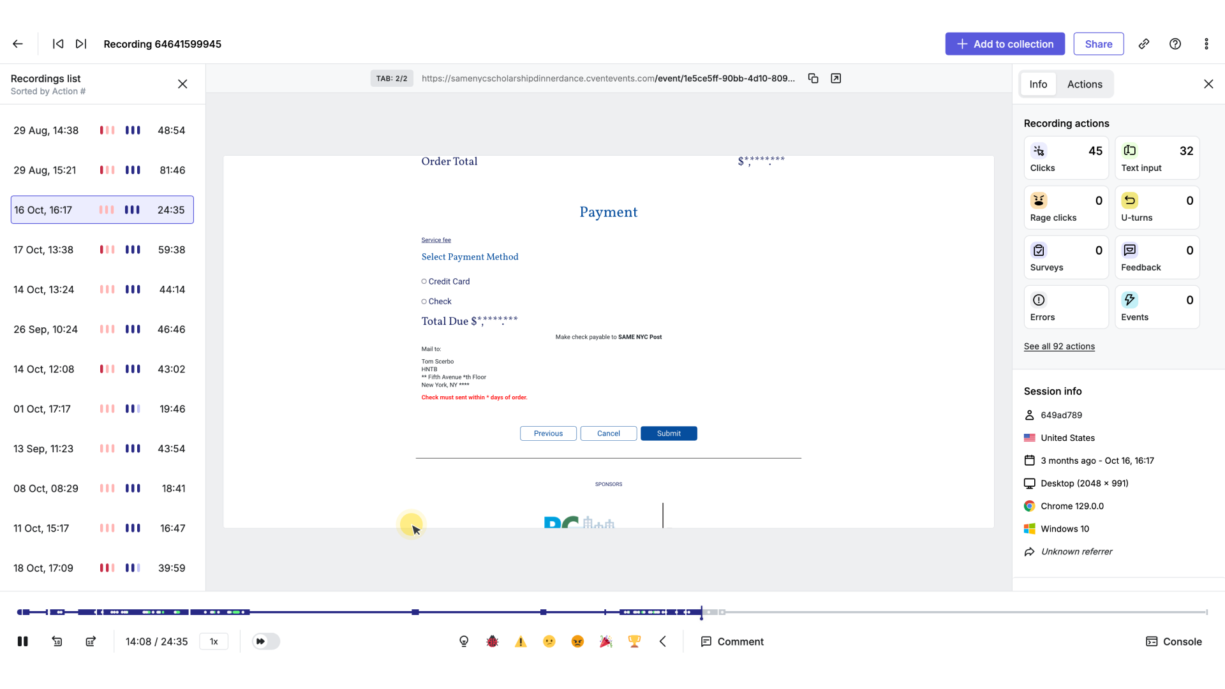Click the Add to collection button

click(1005, 44)
